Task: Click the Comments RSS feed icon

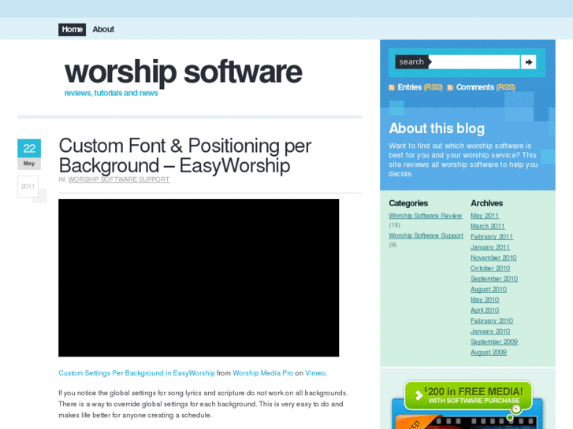Action: click(450, 87)
